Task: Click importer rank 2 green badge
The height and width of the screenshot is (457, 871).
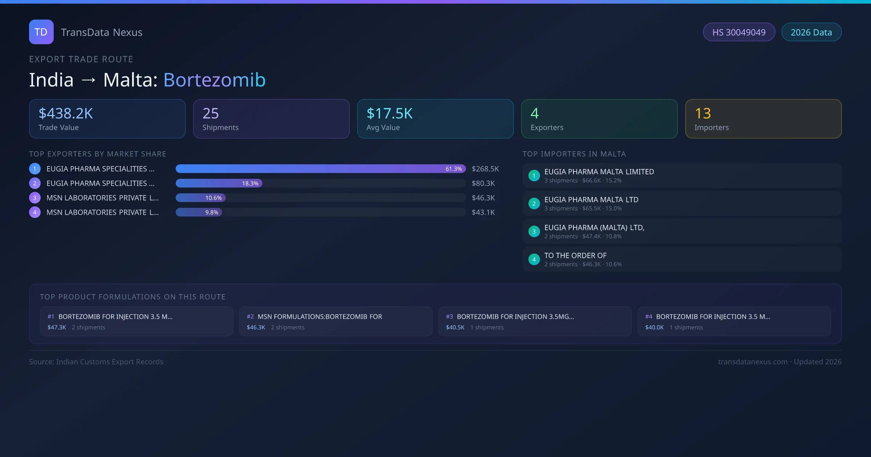Action: point(534,203)
